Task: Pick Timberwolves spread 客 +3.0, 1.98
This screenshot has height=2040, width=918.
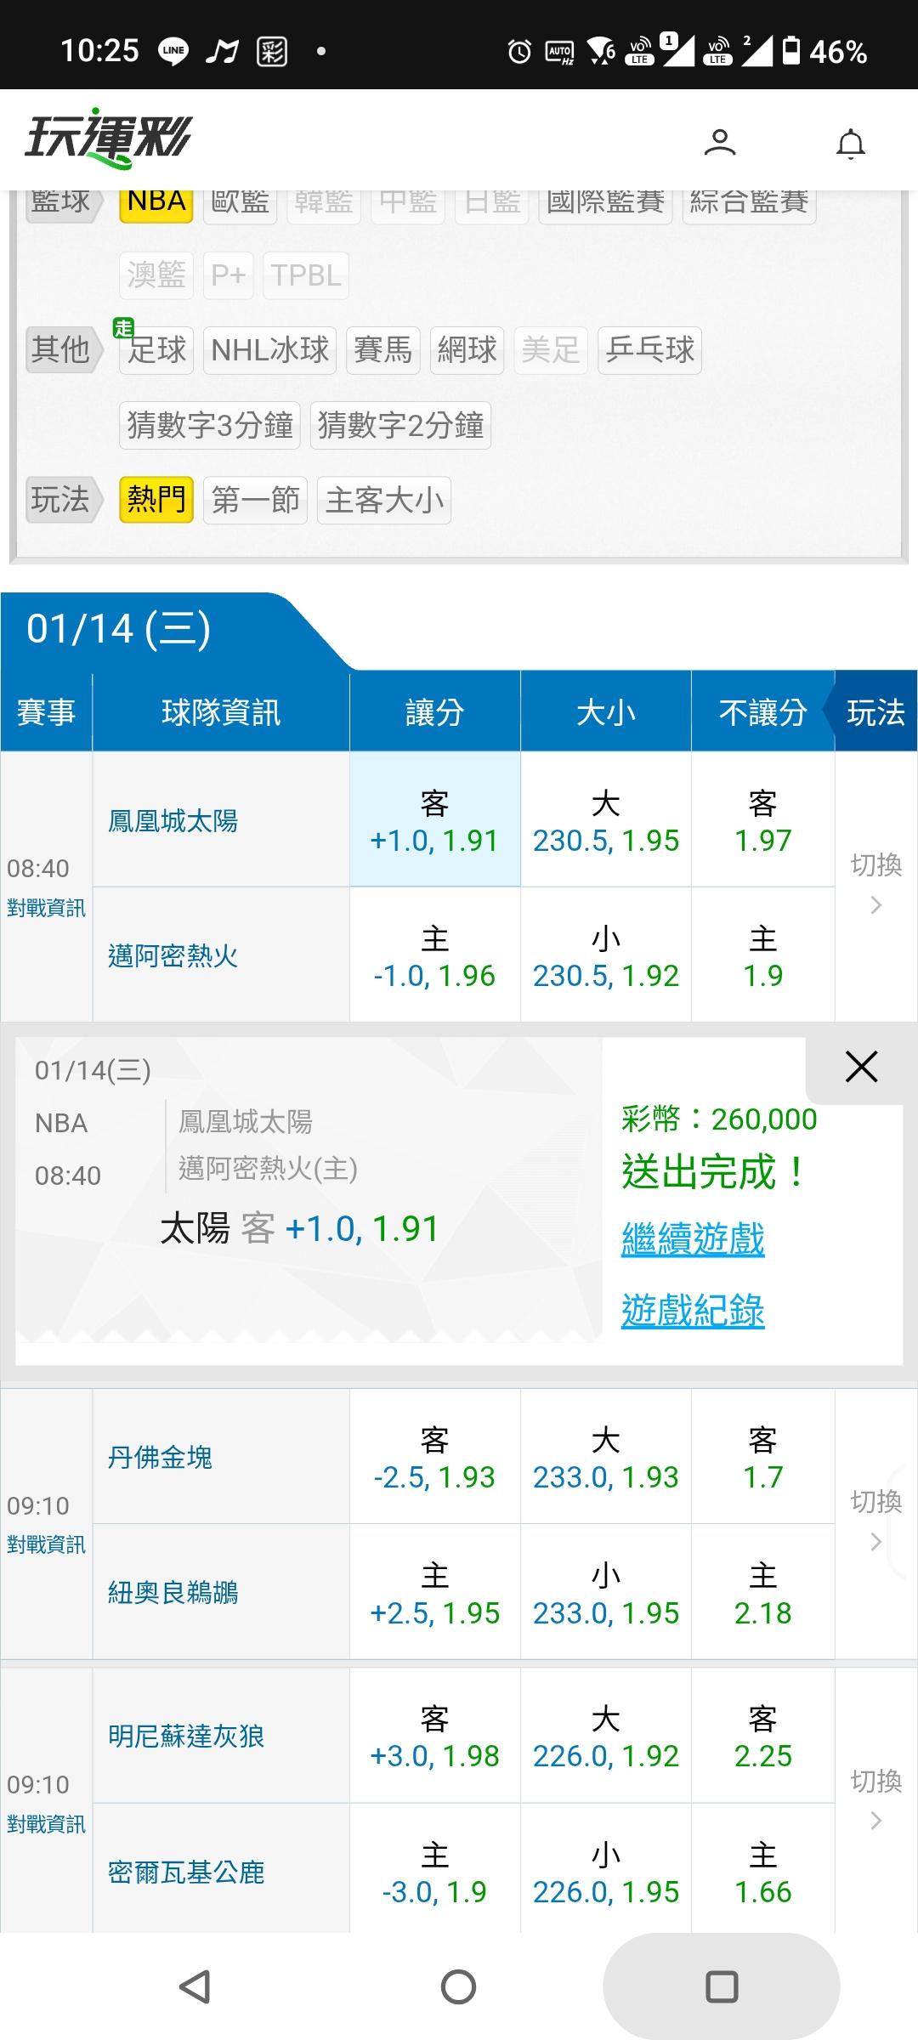Action: [x=434, y=1736]
